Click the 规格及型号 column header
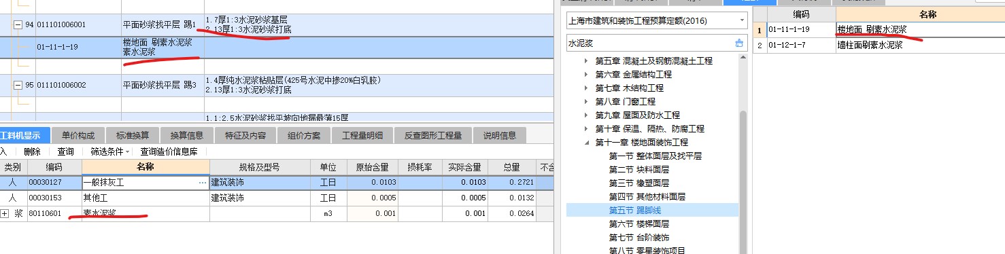 coord(259,167)
